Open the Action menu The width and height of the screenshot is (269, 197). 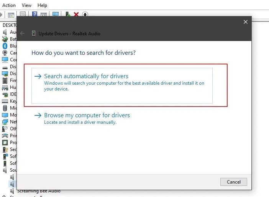[x=9, y=5]
